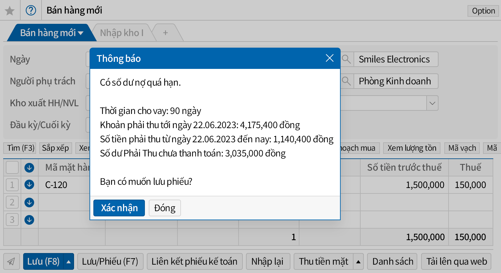501x273 pixels.
Task: Open the help question mark icon
Action: (31, 11)
